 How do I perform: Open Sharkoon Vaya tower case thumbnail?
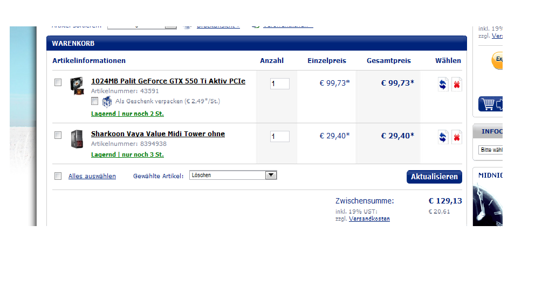pos(77,139)
